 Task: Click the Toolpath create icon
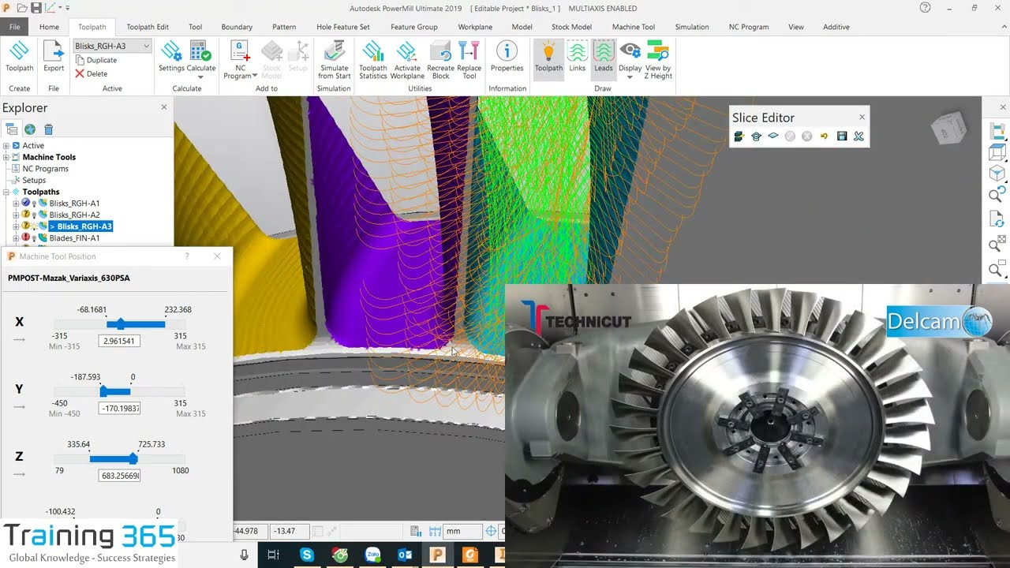20,51
